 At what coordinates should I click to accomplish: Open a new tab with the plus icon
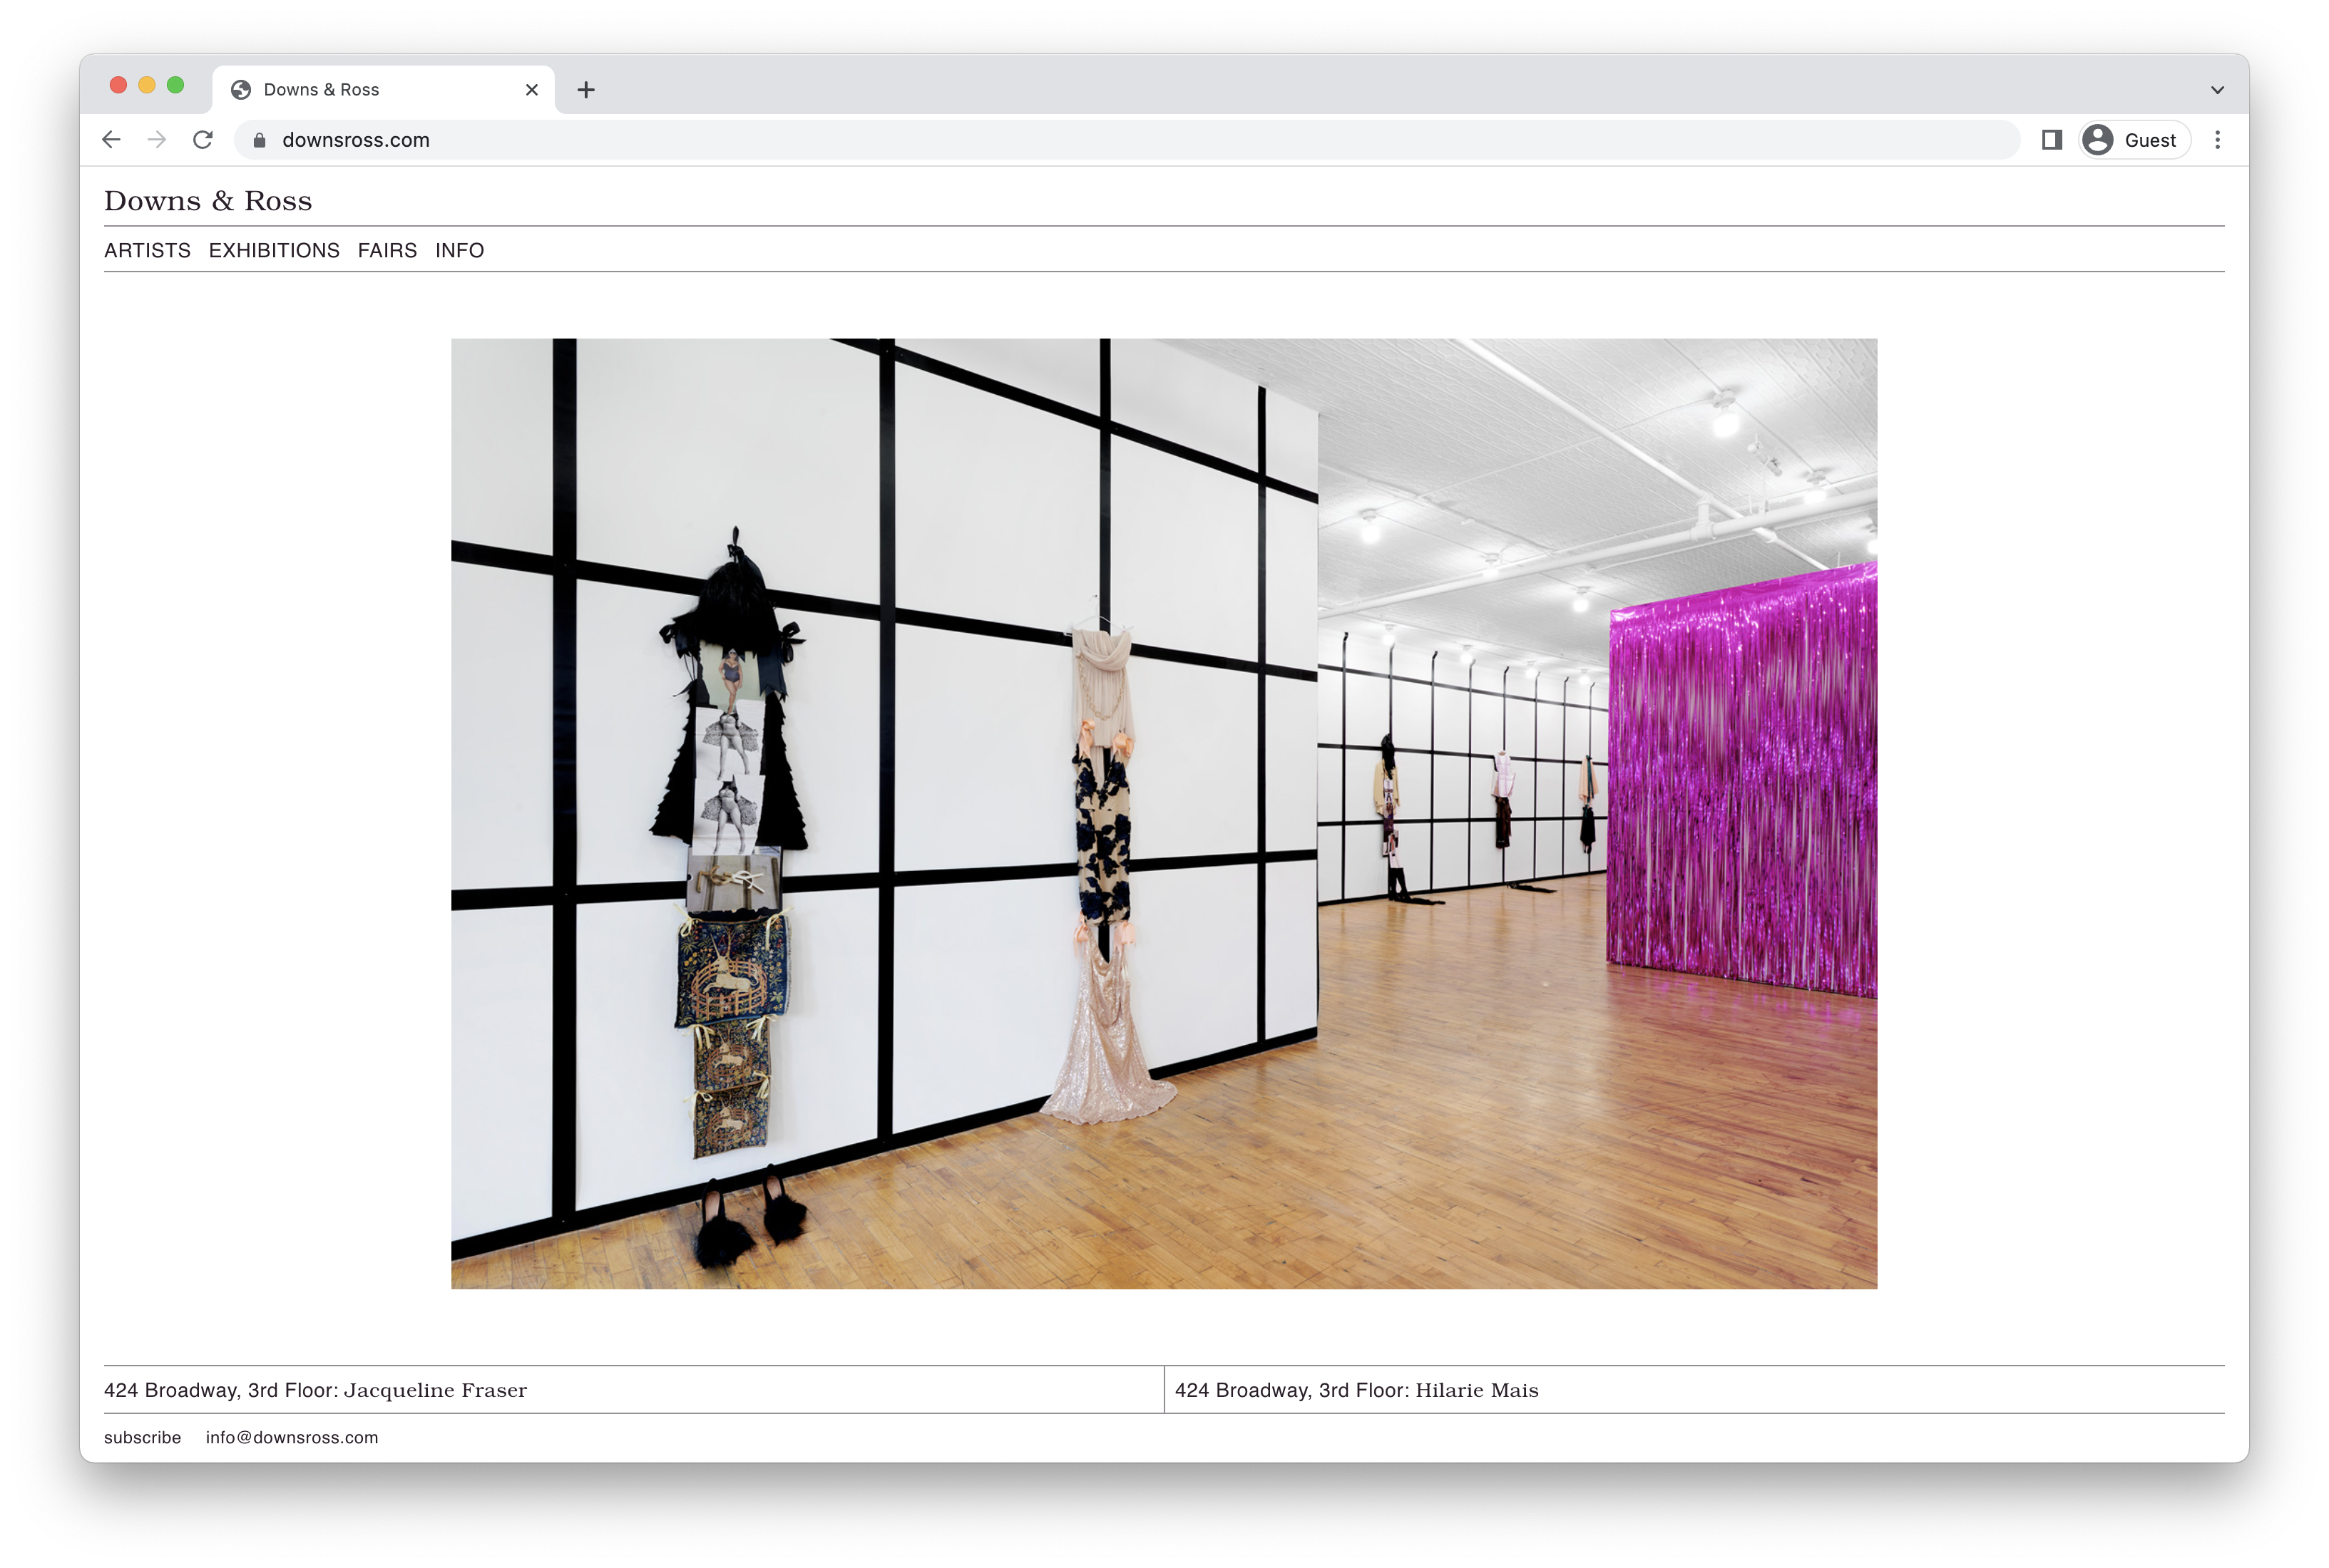point(586,90)
